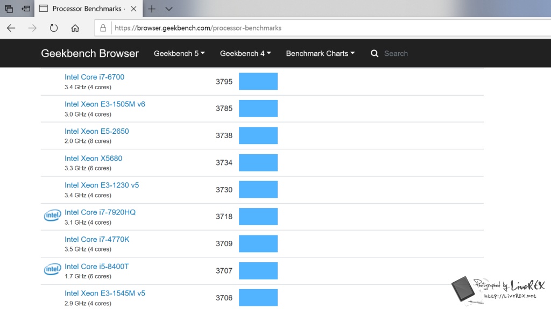Screen dimensions: 551x309
Task: Expand the Geekbench 4 menu
Action: (x=245, y=53)
